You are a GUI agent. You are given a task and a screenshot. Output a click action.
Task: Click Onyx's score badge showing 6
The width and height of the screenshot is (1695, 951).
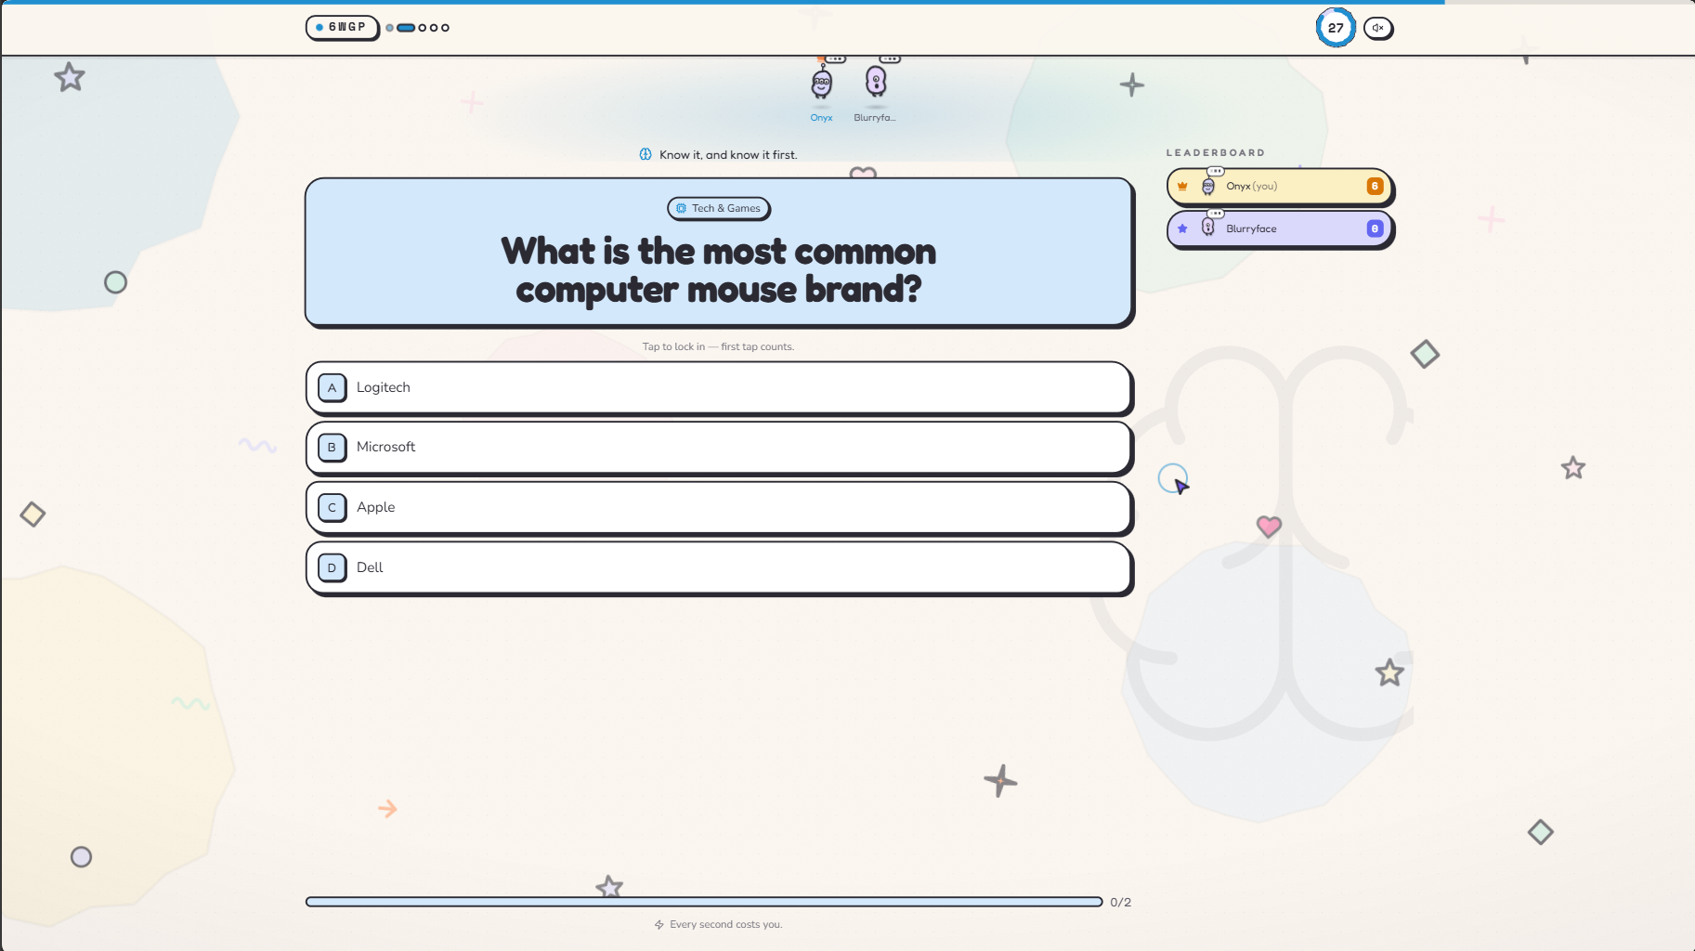1375,186
